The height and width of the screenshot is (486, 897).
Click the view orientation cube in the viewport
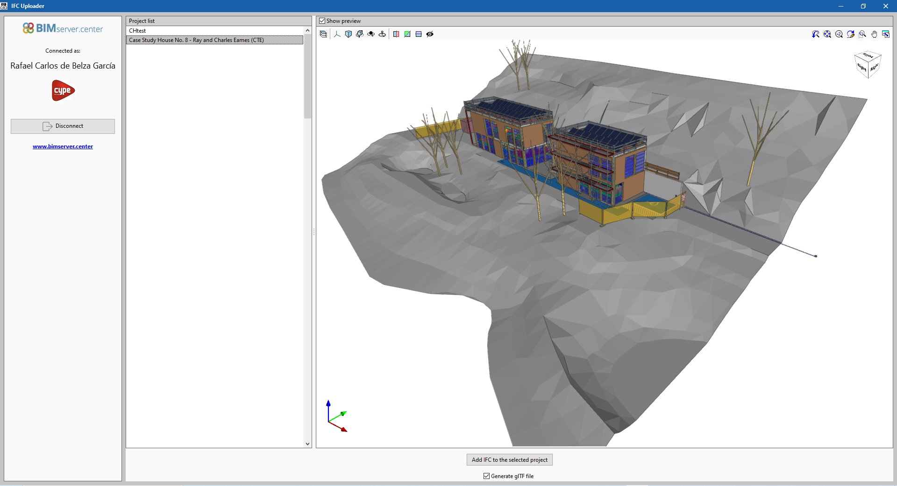(868, 64)
